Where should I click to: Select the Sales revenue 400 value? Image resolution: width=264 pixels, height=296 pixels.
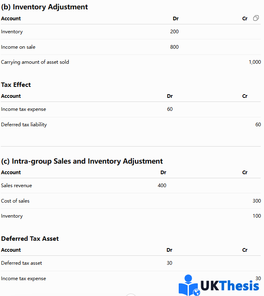(162, 186)
